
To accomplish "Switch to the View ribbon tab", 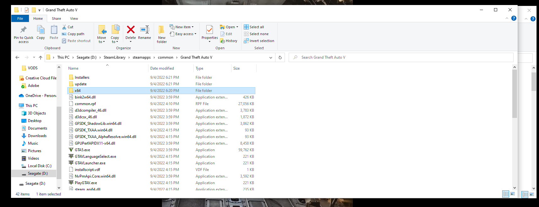I will (x=74, y=19).
